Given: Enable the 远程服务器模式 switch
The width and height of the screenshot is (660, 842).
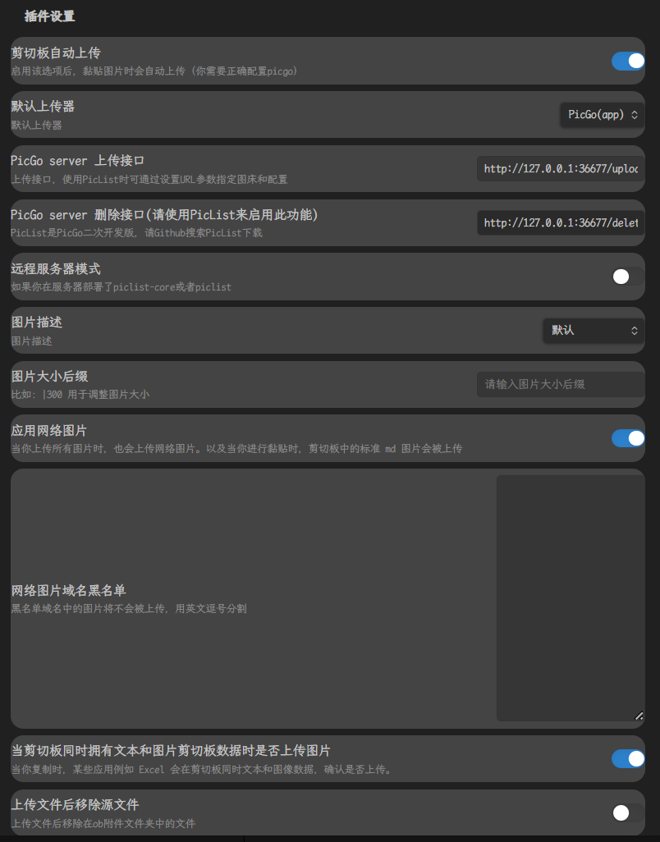Looking at the screenshot, I should click(x=628, y=277).
